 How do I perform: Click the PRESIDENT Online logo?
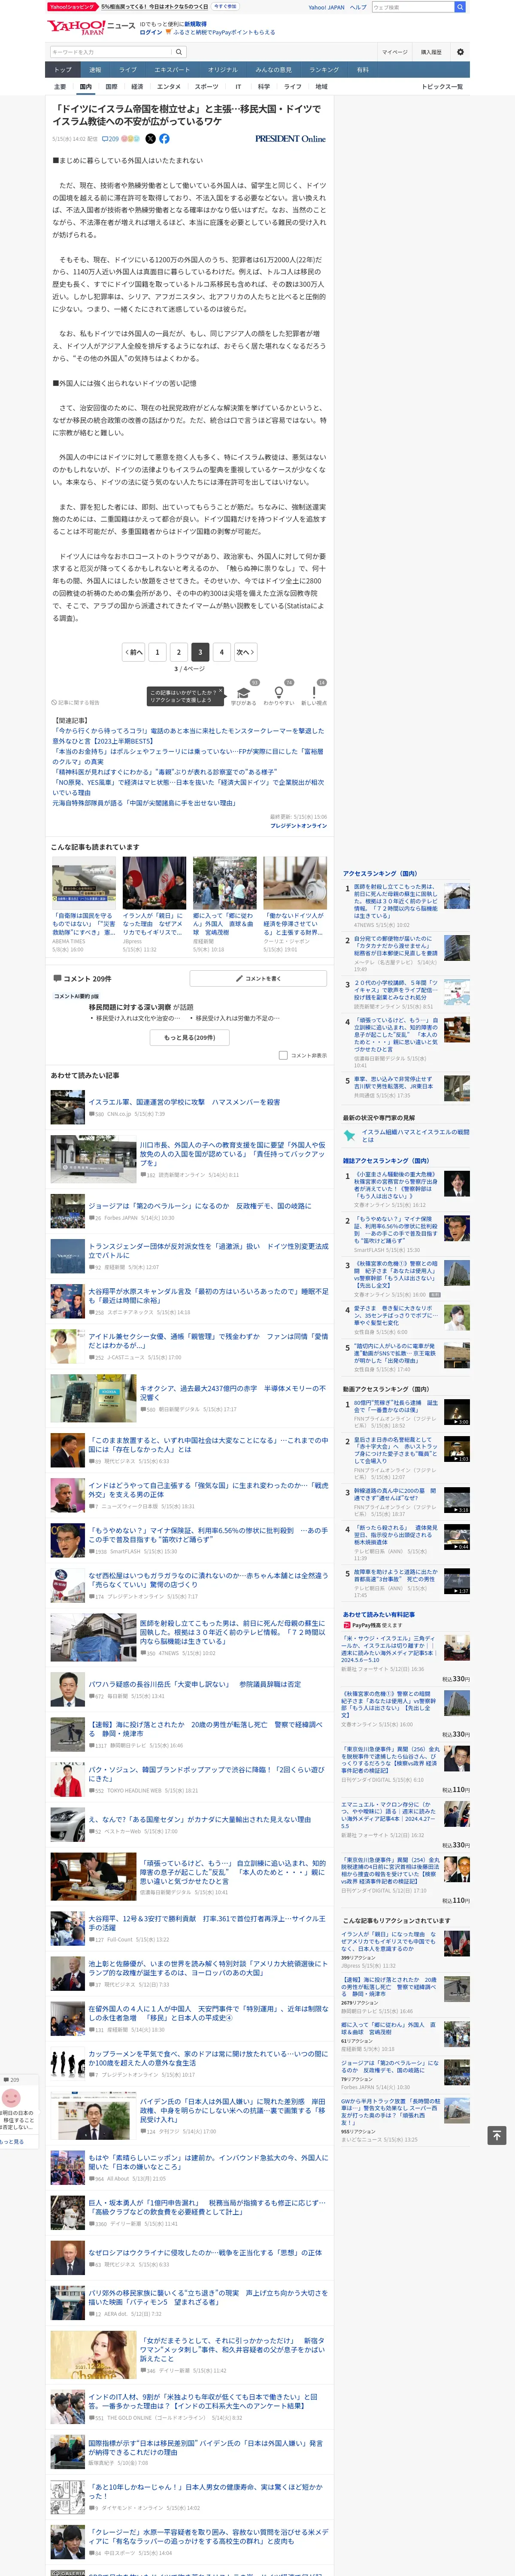[290, 139]
